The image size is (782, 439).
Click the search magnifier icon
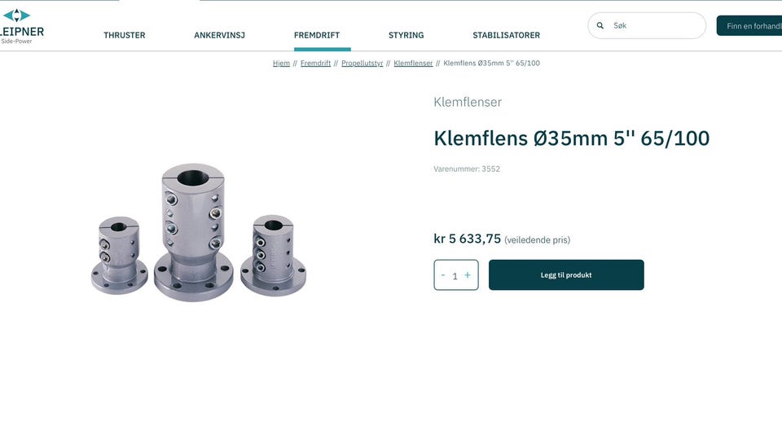click(600, 25)
